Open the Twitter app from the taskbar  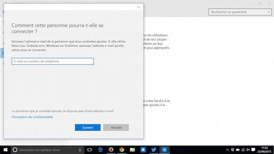(x=153, y=150)
